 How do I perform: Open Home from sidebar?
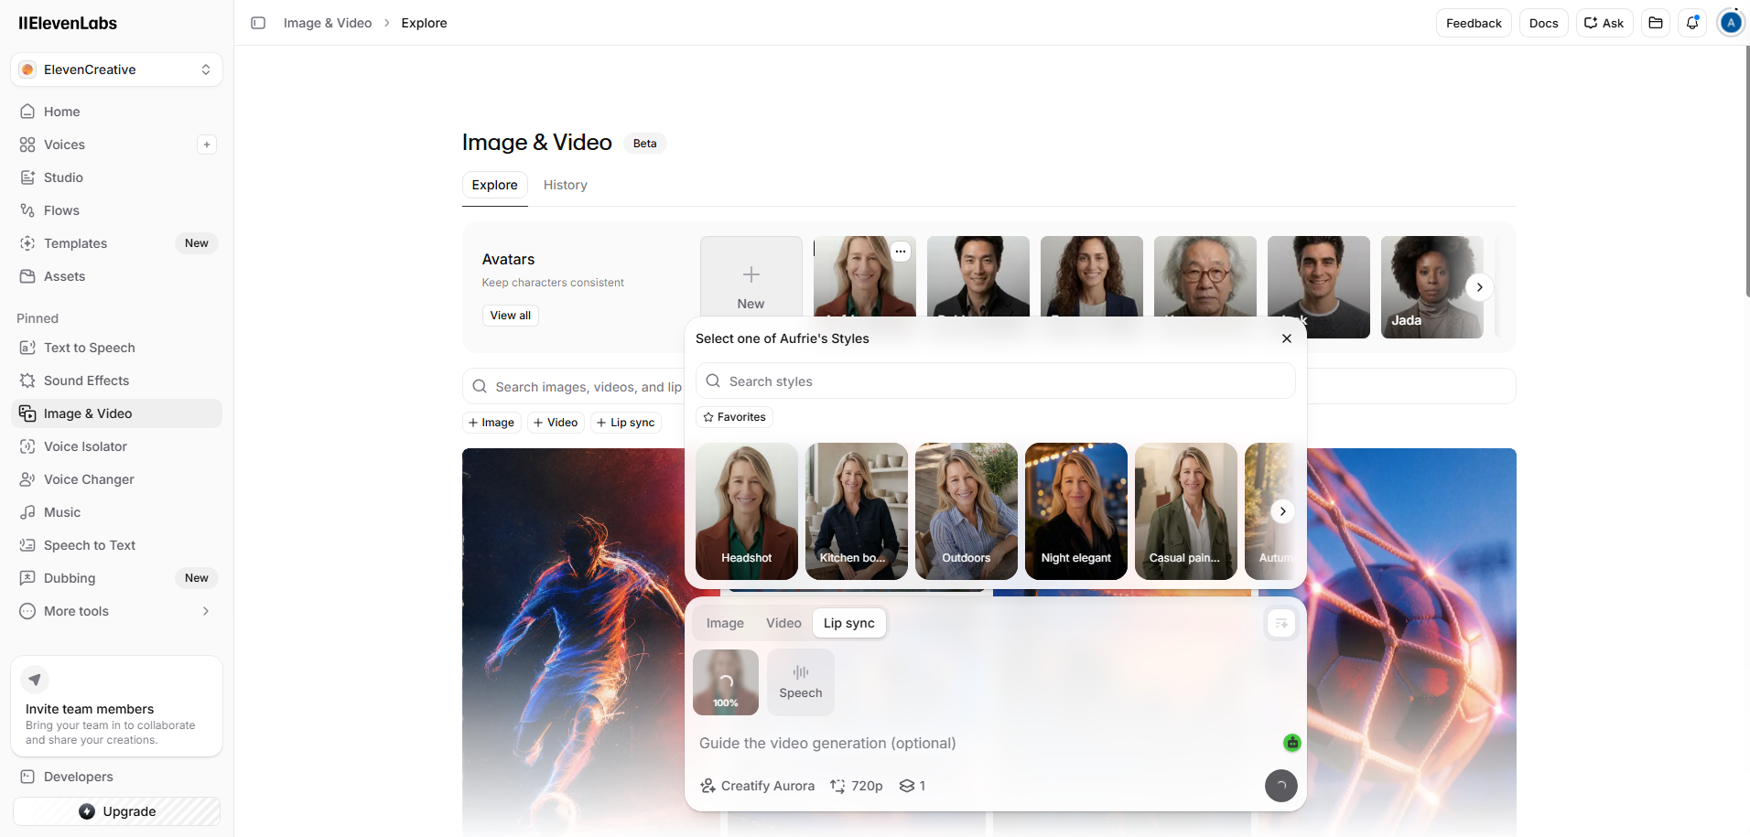pos(116,112)
